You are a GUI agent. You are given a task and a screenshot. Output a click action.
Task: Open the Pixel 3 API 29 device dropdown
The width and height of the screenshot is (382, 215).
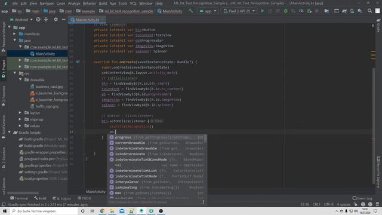click(239, 11)
